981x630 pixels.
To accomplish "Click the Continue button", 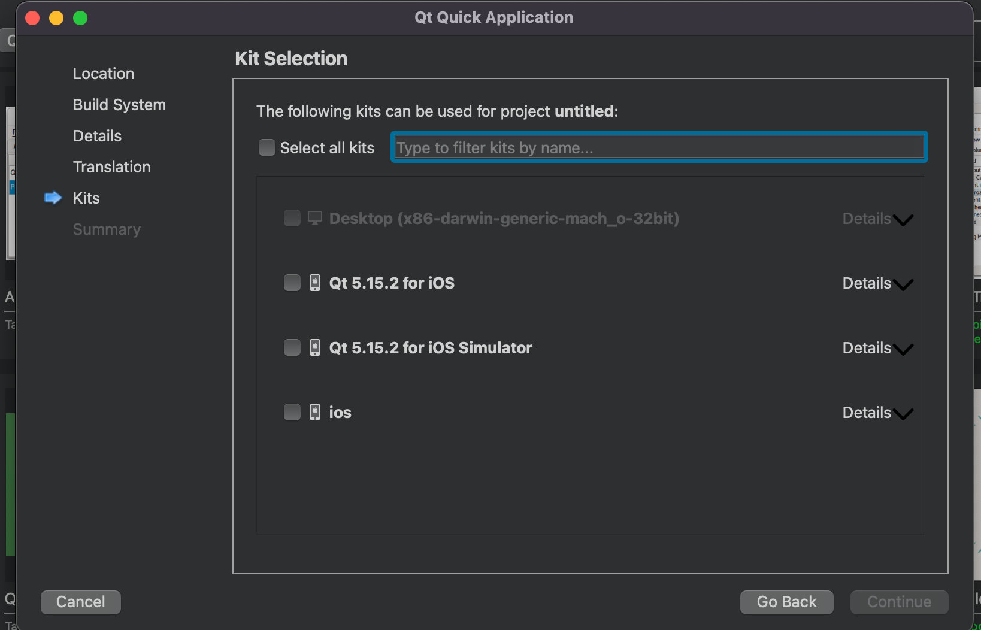I will pyautogui.click(x=900, y=602).
